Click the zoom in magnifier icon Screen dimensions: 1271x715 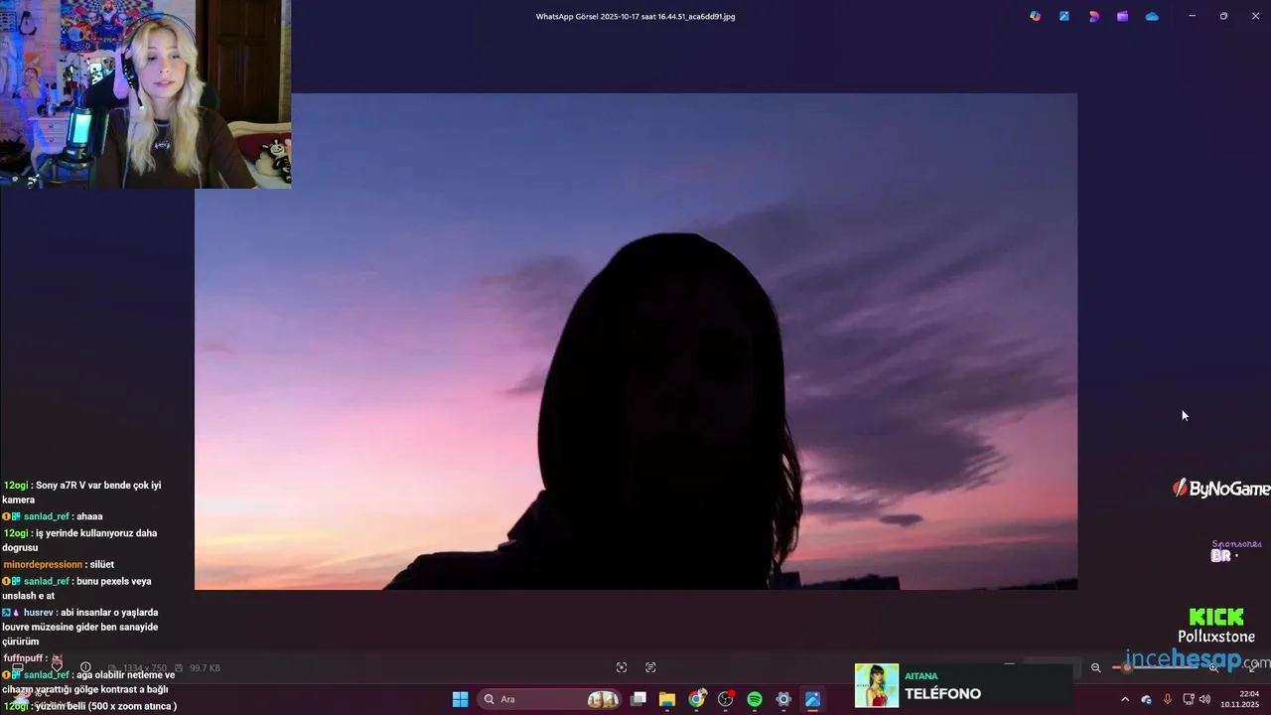(1213, 667)
